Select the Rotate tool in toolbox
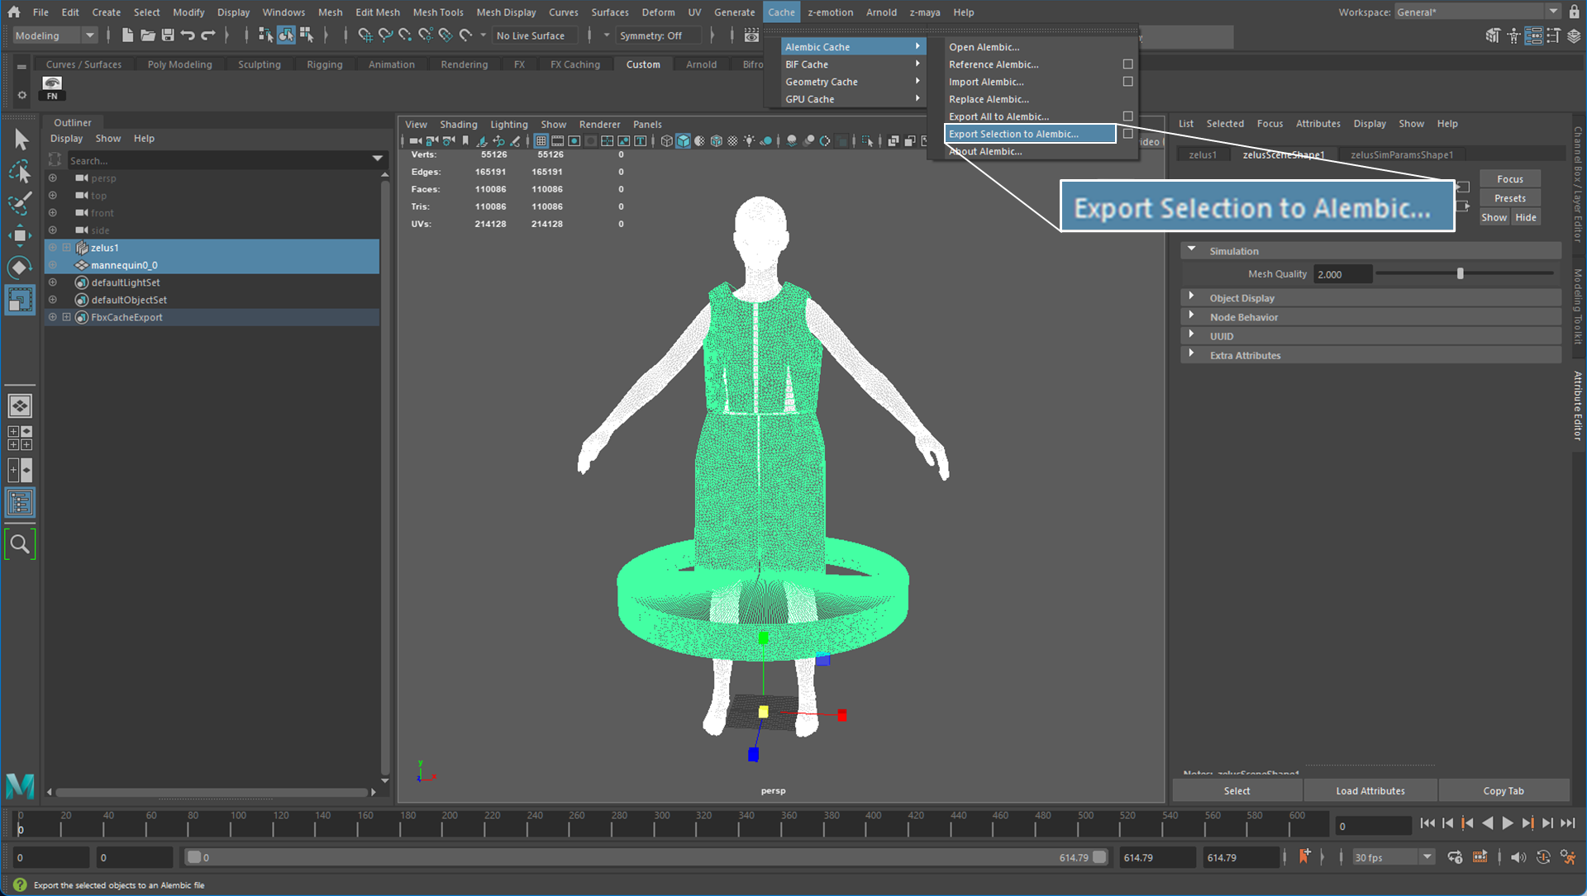 (x=20, y=268)
